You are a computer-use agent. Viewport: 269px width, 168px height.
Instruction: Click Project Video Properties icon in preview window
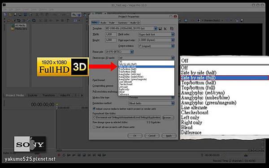pyautogui.click(x=180, y=21)
